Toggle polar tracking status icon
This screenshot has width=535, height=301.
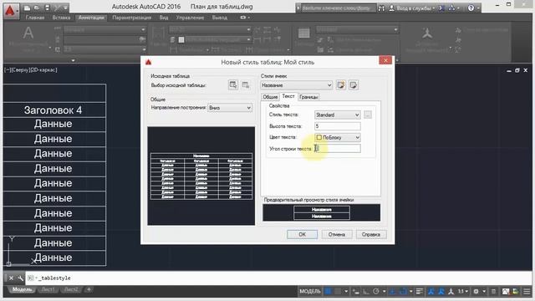point(375,291)
